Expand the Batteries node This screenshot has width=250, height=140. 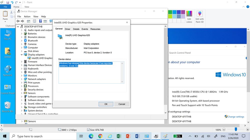pos(22,34)
